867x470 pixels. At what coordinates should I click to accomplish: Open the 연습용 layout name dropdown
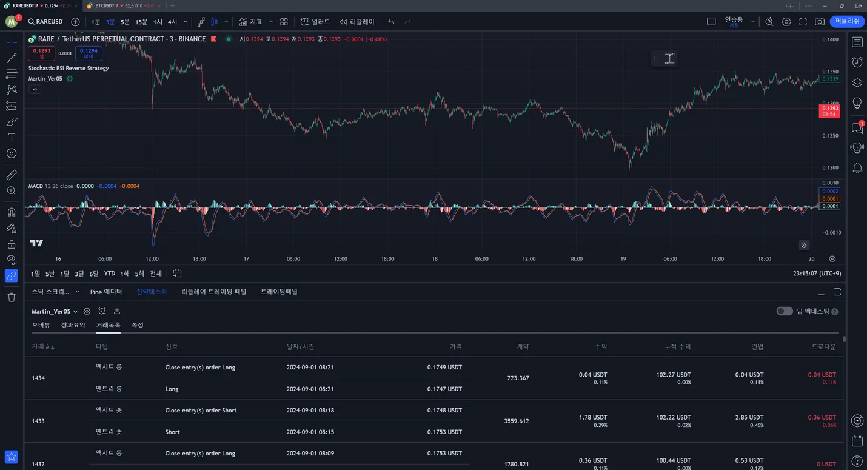tap(753, 22)
